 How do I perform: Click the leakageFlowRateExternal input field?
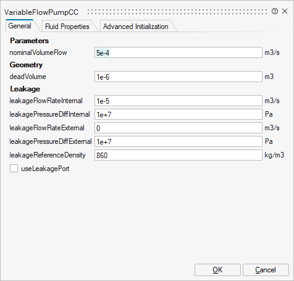coord(178,128)
